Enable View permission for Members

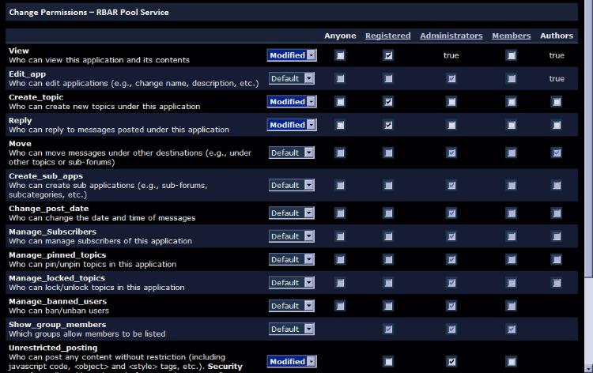click(512, 55)
